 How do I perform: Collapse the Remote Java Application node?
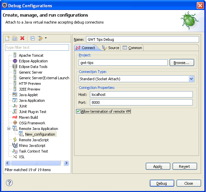point(9,129)
